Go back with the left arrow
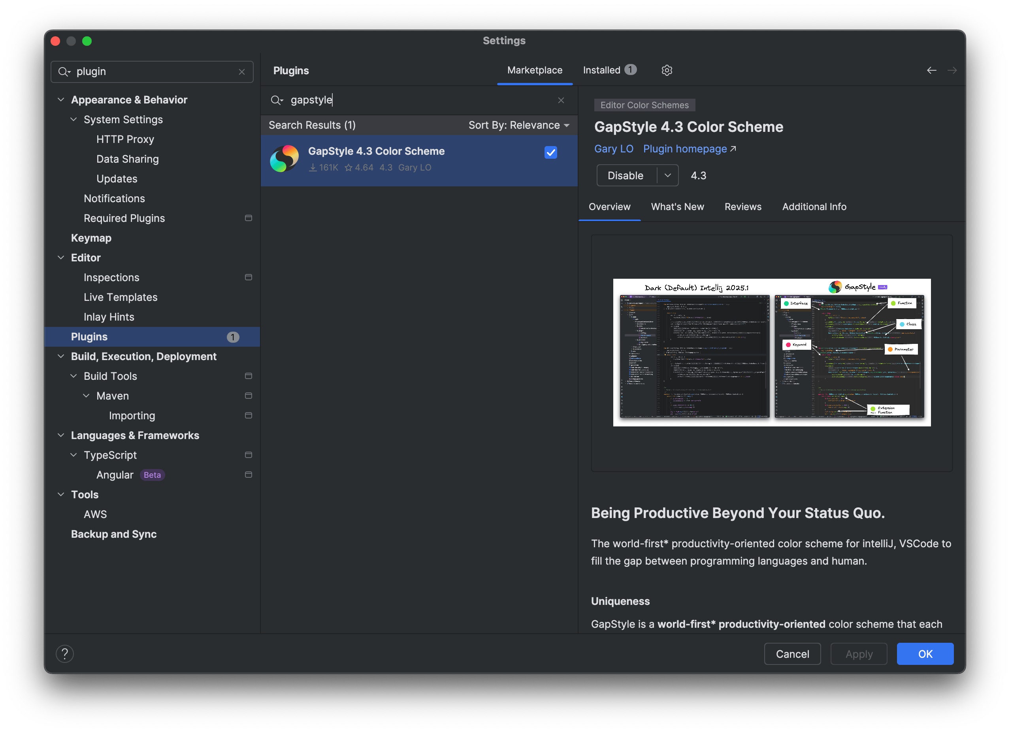1010x732 pixels. click(x=931, y=70)
